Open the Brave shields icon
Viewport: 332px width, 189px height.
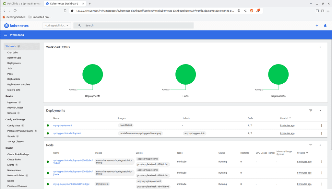point(252,11)
